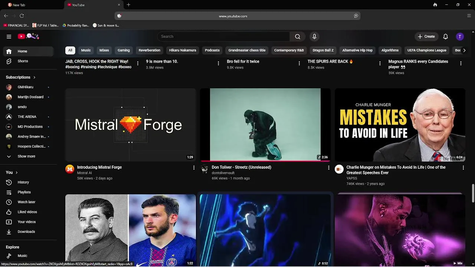Open THE ARENA subscription
The width and height of the screenshot is (475, 267).
point(28,117)
